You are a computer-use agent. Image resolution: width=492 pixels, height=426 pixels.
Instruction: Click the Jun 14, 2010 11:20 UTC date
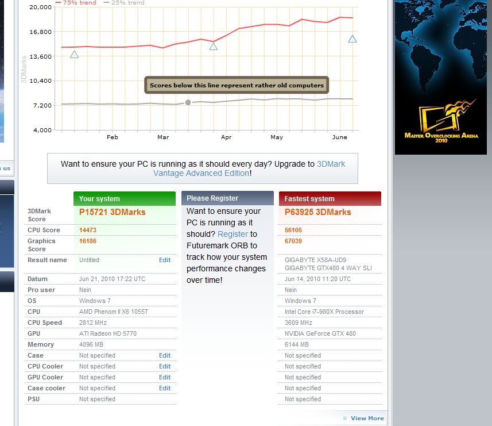click(x=317, y=279)
